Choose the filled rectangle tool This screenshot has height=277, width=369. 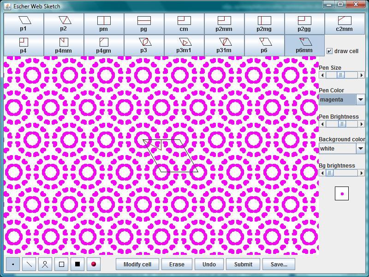[77, 264]
